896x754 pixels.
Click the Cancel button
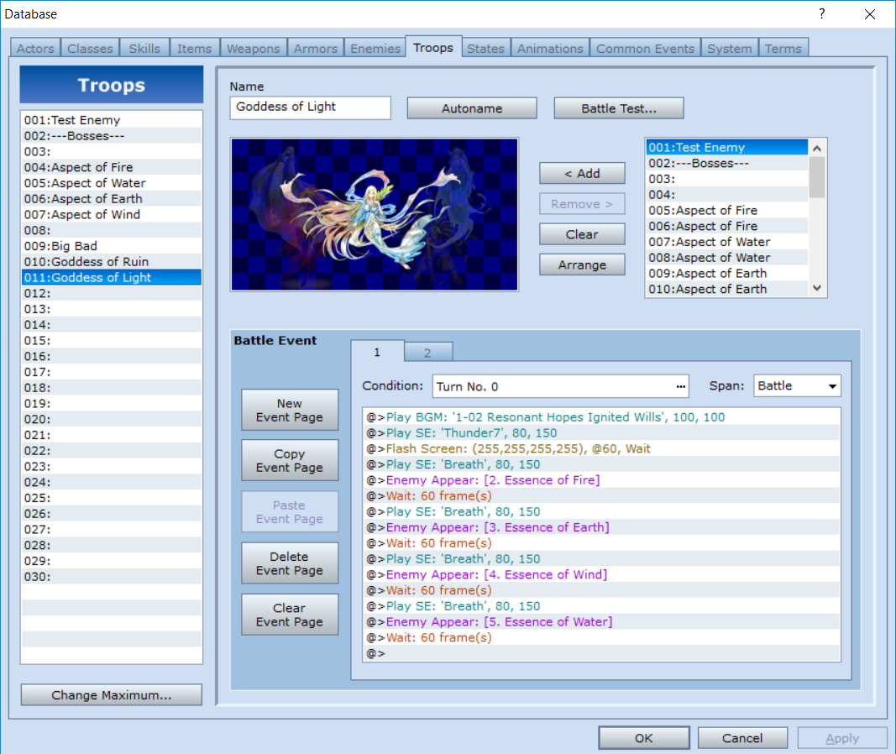[742, 738]
